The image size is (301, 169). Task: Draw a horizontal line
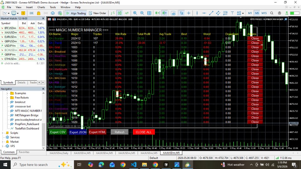tap(204, 13)
